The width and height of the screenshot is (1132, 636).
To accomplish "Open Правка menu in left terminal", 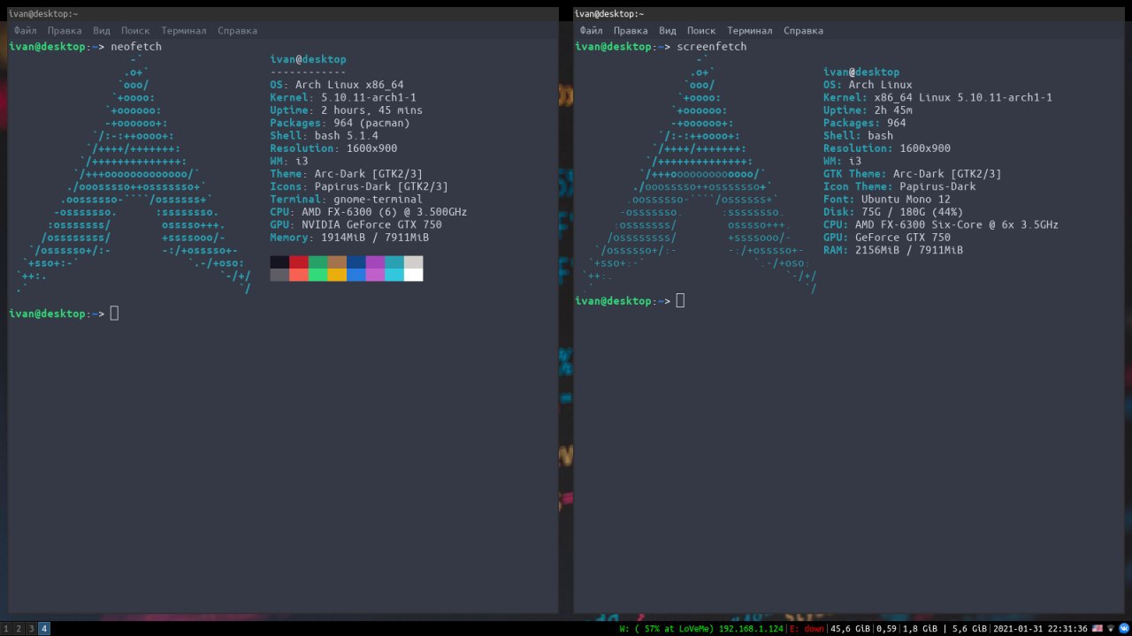I will pyautogui.click(x=65, y=30).
